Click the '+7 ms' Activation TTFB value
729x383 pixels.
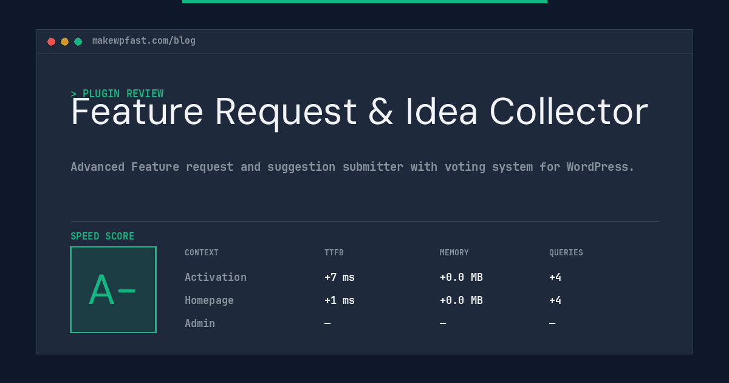[x=340, y=277]
